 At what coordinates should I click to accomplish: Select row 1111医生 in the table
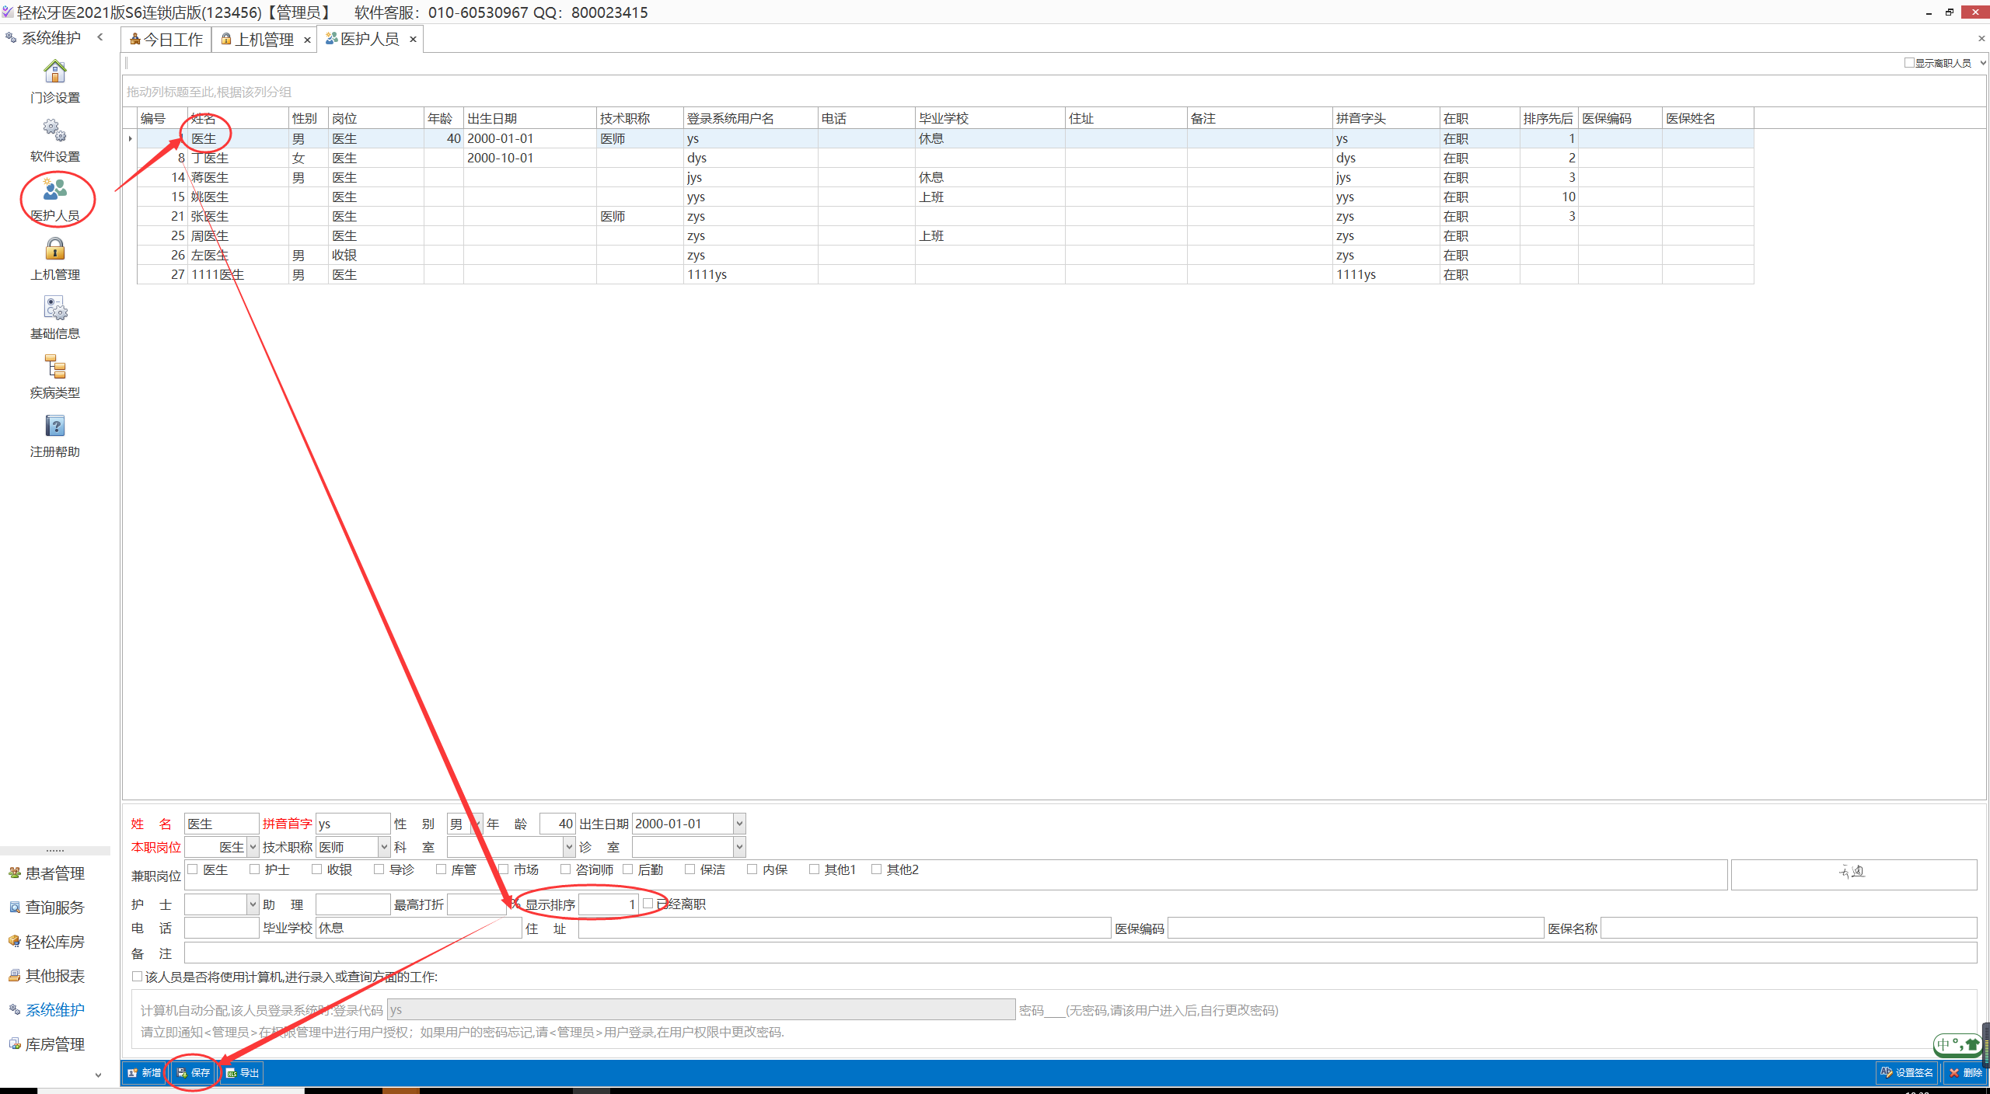(945, 274)
